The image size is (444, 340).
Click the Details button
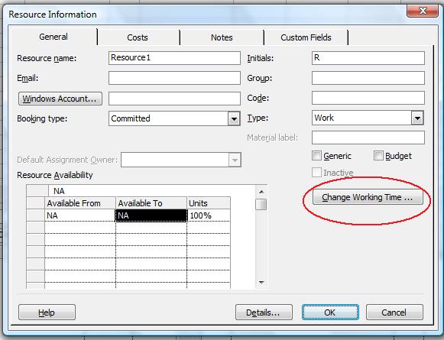(264, 312)
